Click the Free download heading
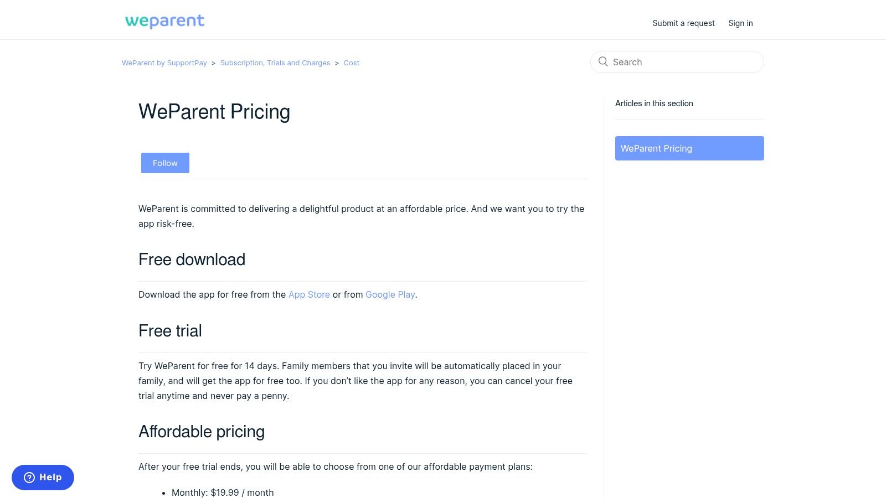The image size is (886, 498). click(x=192, y=260)
